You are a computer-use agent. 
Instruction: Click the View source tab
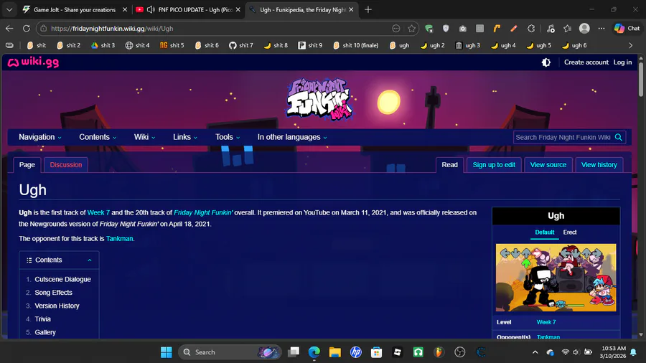[x=548, y=164]
